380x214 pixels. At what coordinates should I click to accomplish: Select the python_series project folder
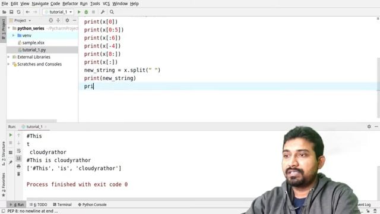click(30, 29)
